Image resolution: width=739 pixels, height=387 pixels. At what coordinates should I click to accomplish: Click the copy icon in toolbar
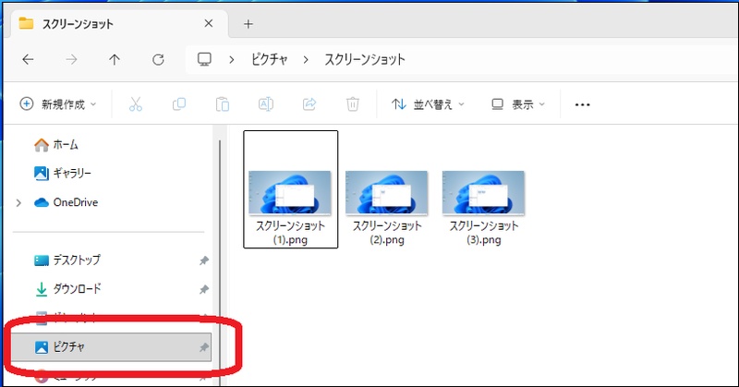tap(179, 104)
